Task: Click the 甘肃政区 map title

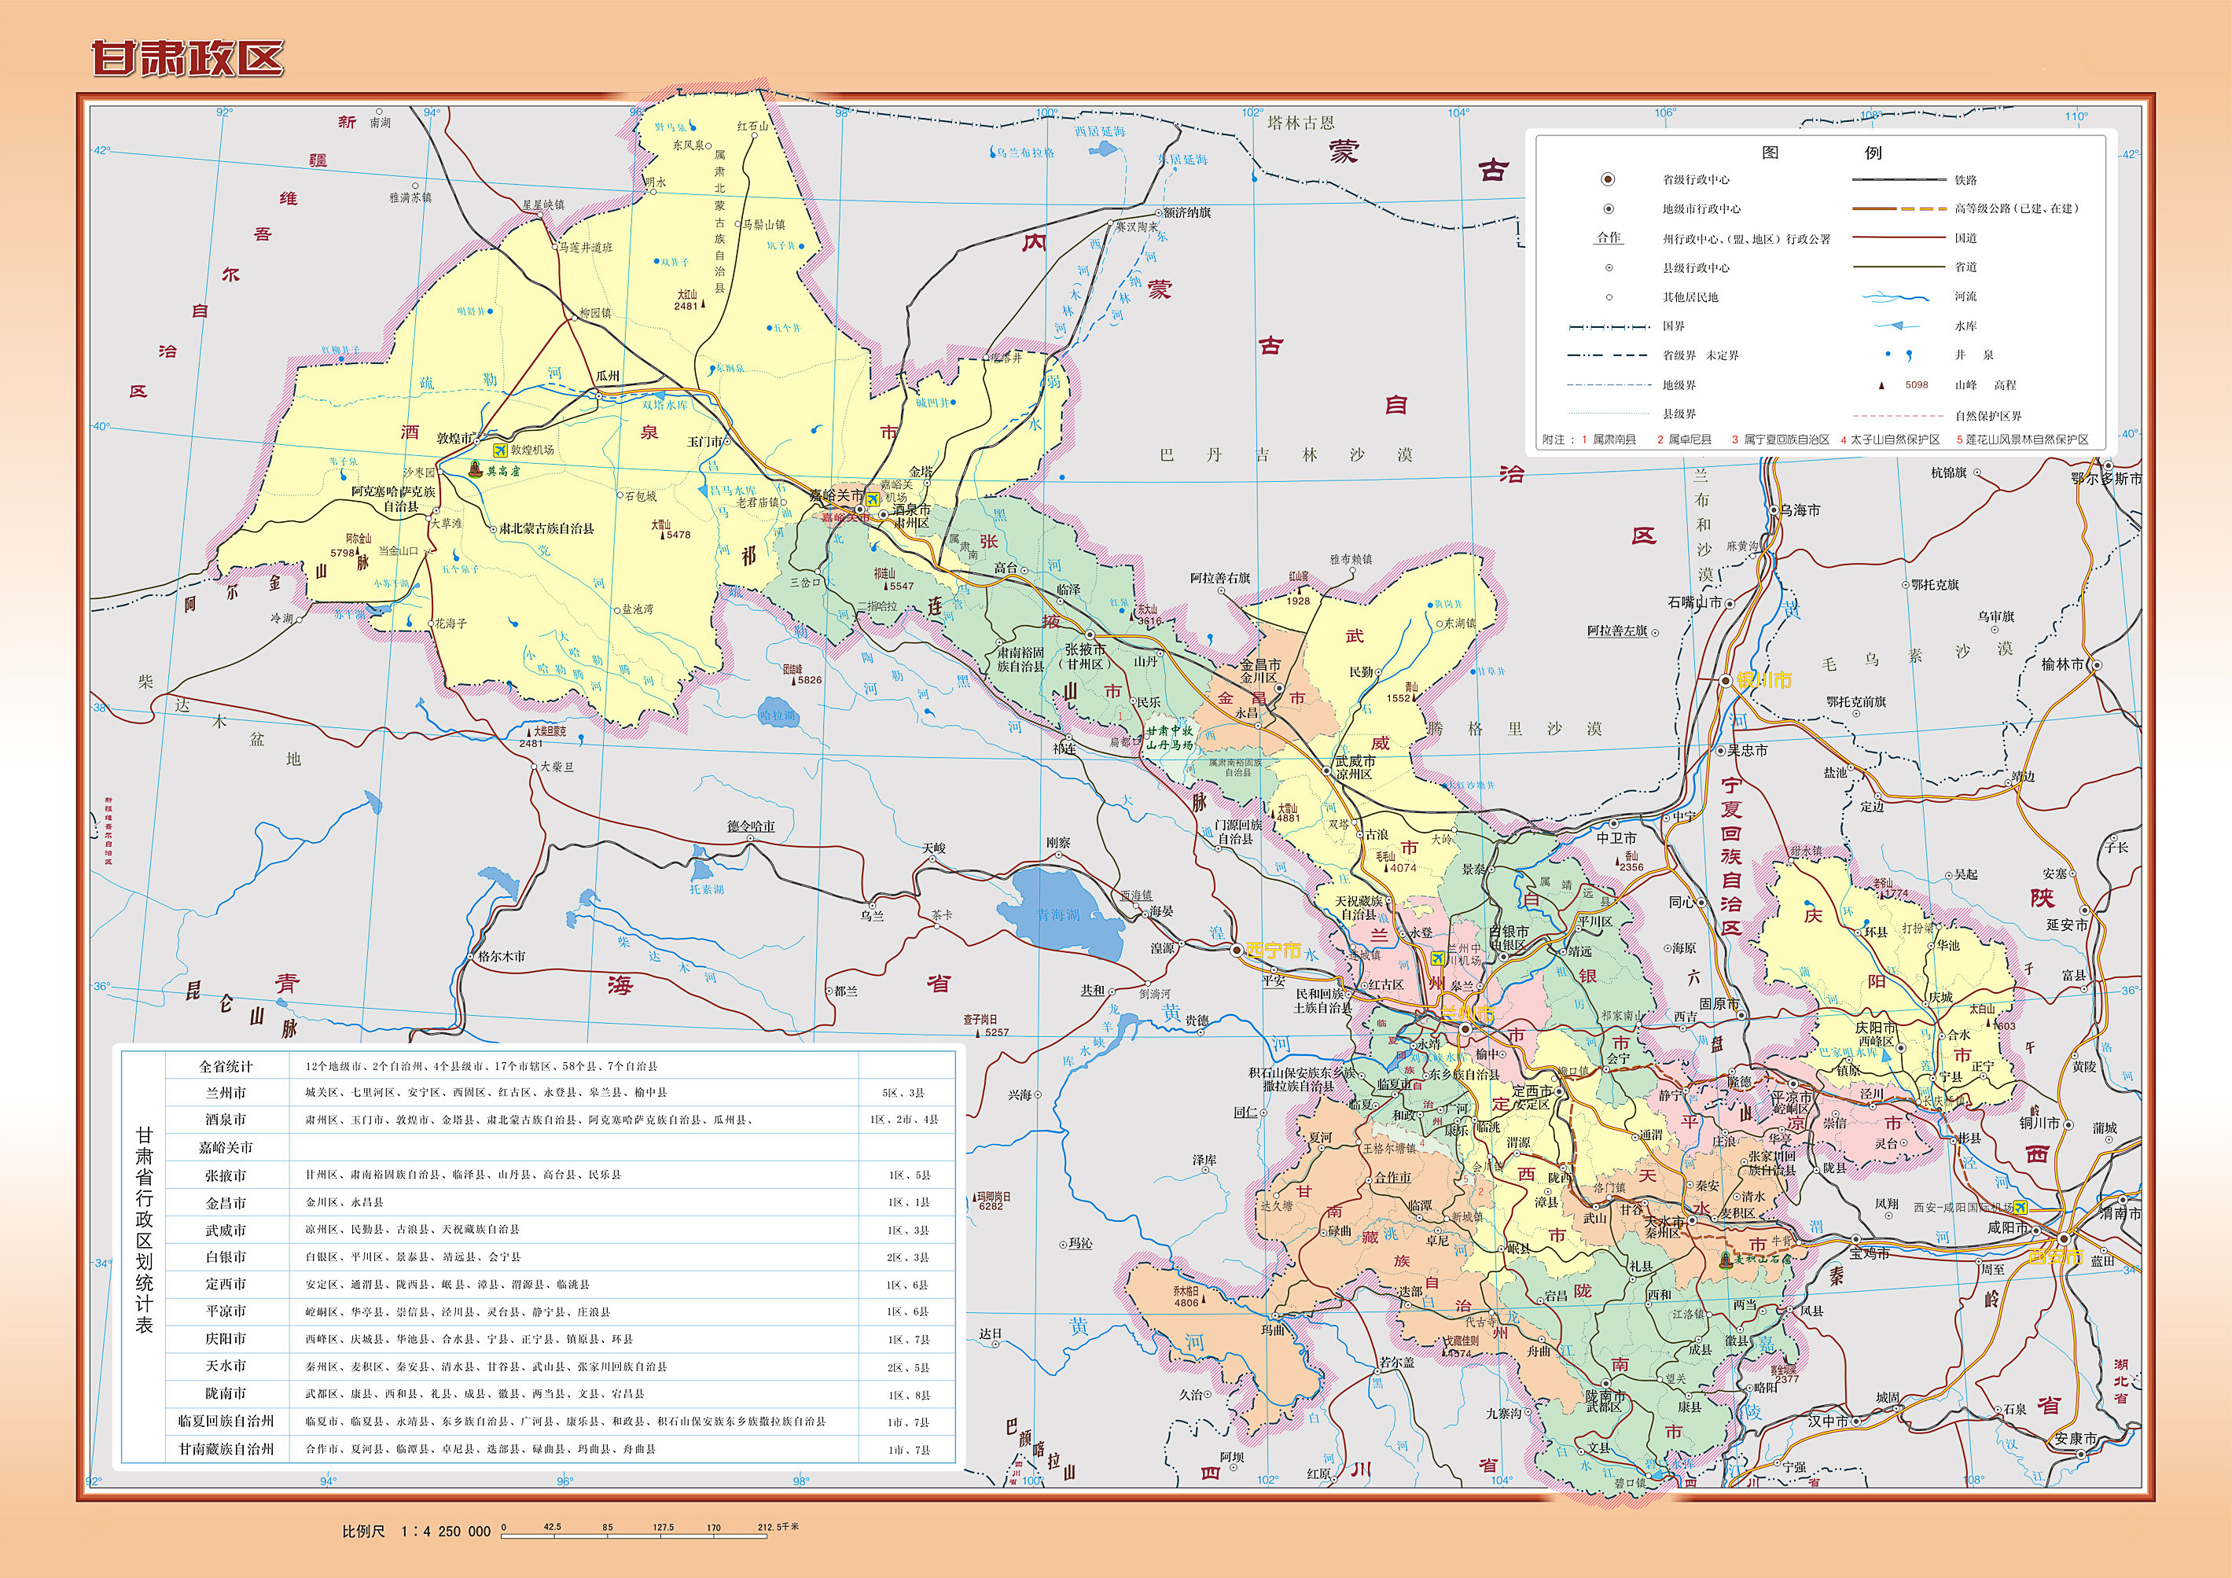Action: click(x=188, y=57)
